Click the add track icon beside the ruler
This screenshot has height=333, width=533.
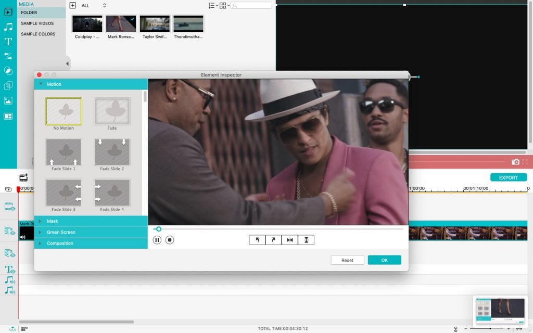8,189
